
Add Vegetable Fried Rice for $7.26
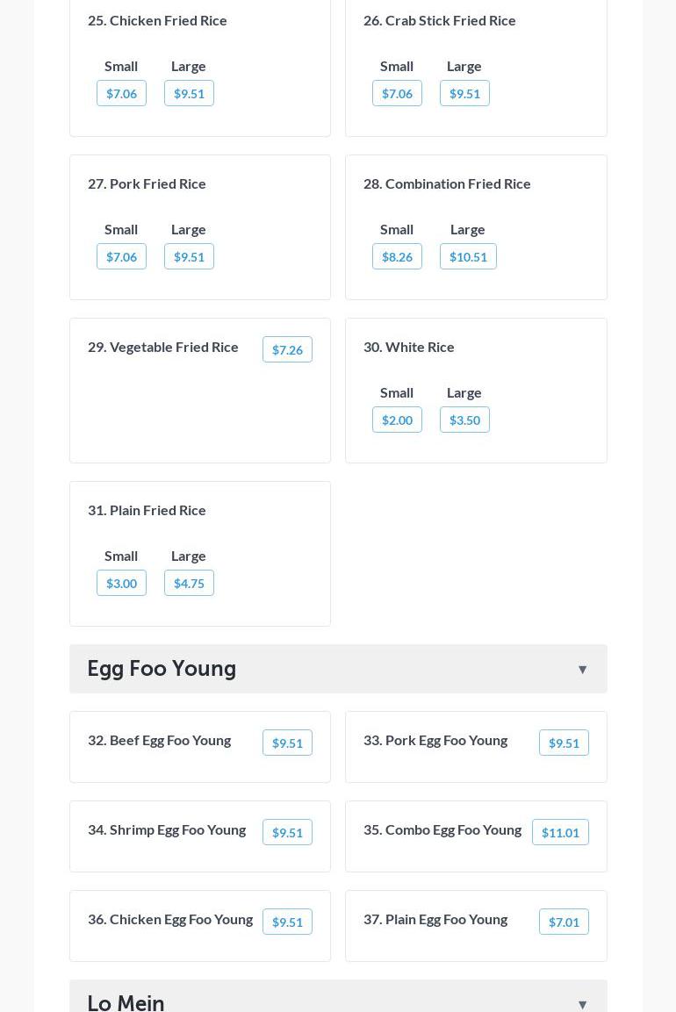pos(287,350)
